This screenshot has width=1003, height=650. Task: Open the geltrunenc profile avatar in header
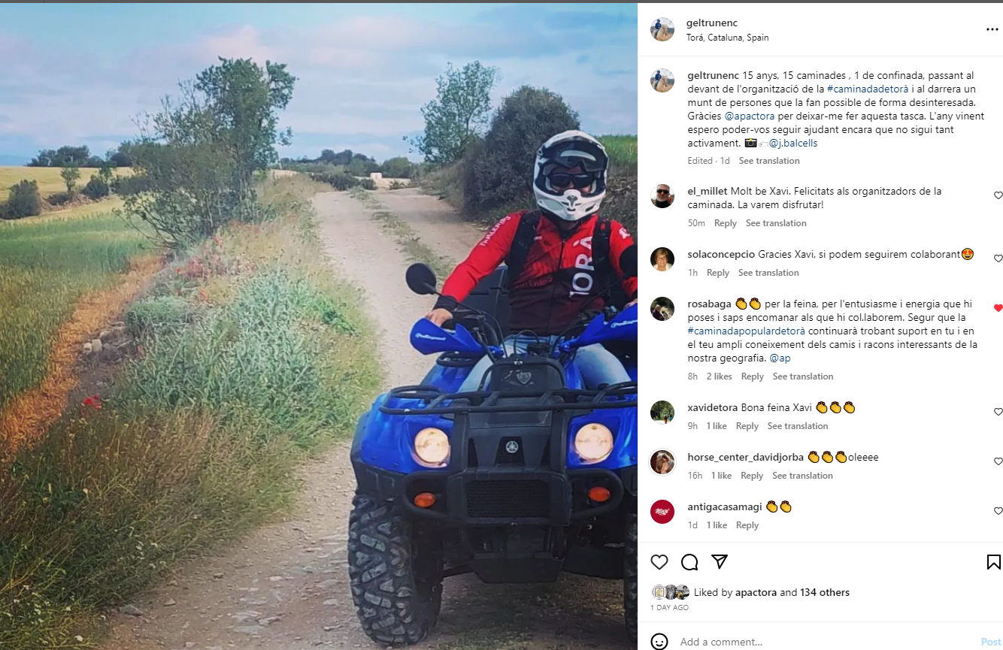point(662,29)
